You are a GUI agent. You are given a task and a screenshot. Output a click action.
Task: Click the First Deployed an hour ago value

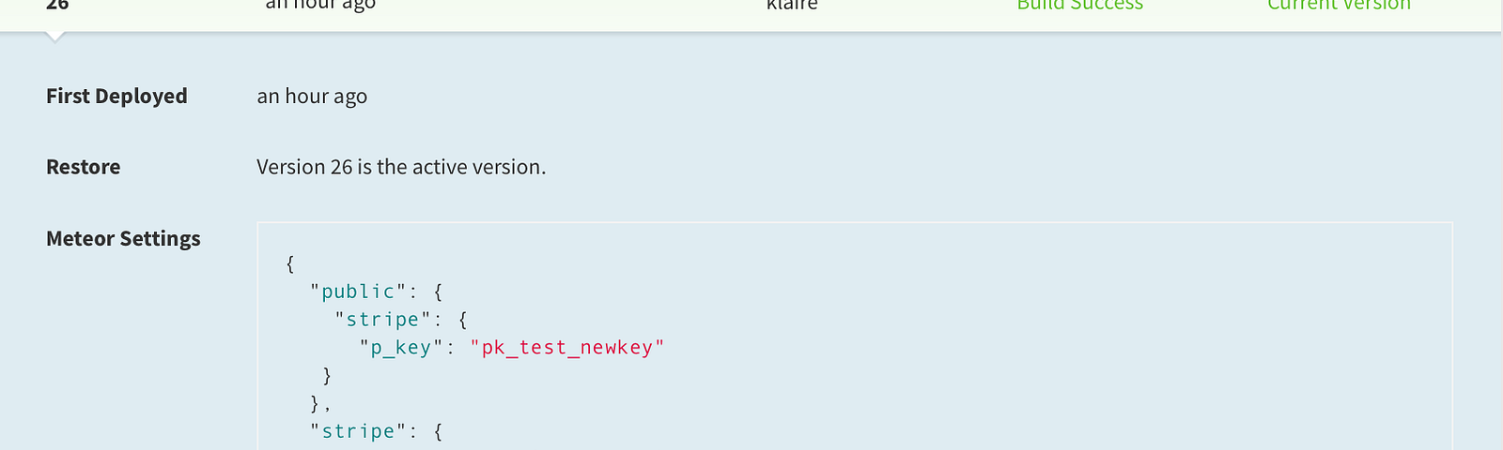(312, 97)
